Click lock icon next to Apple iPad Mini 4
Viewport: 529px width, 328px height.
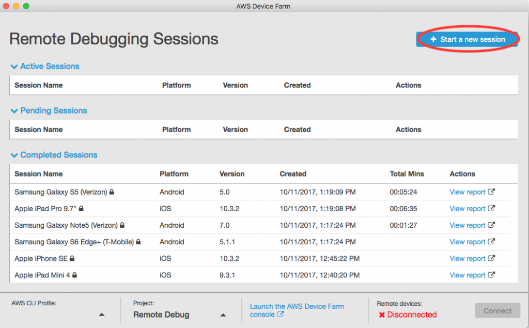coord(74,275)
